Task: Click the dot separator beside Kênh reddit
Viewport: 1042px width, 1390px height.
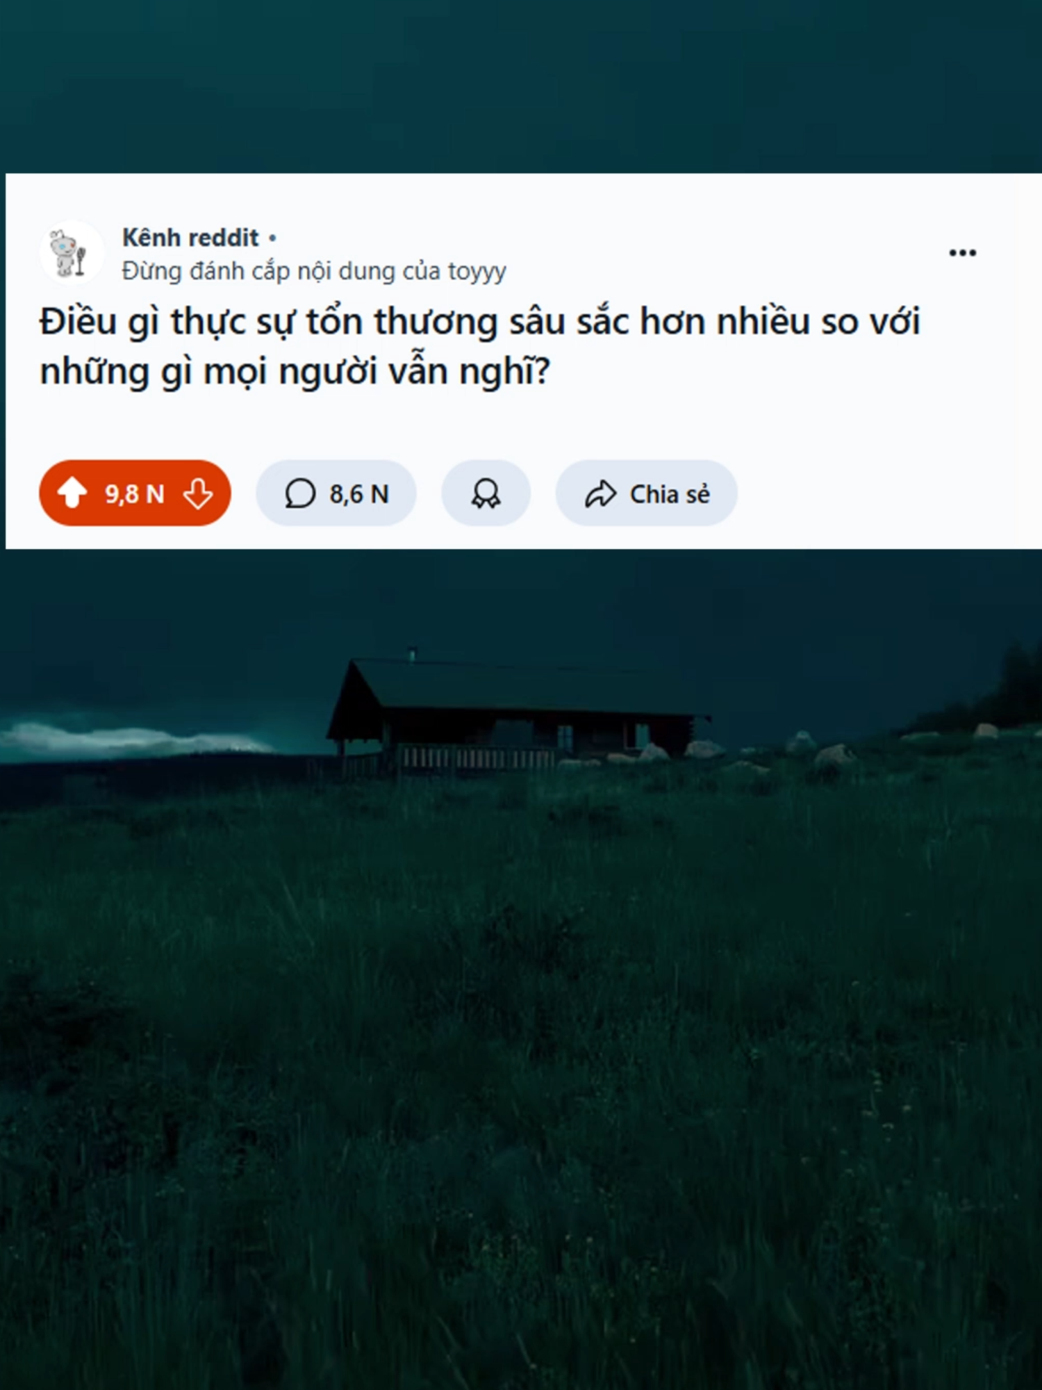Action: coord(272,238)
